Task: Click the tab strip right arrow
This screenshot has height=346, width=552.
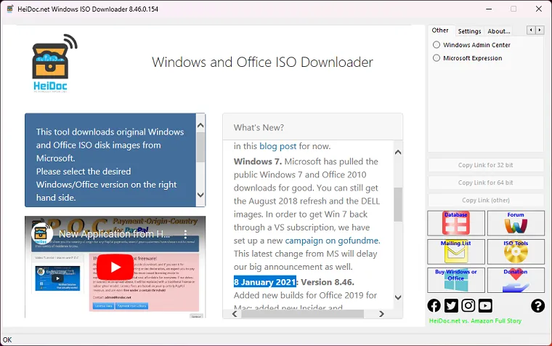Action: (x=540, y=31)
